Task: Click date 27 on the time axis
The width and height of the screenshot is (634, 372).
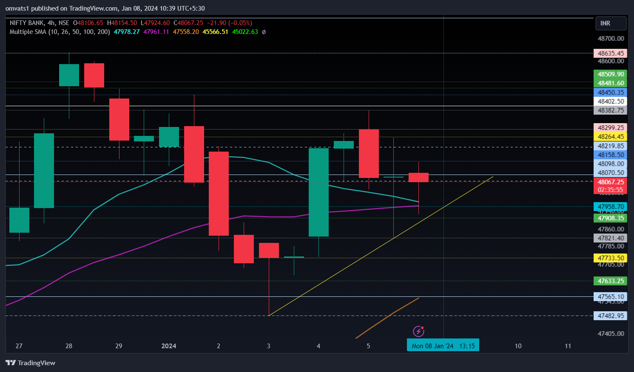Action: [x=19, y=346]
